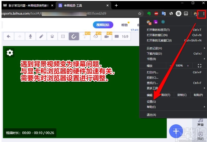
Task: Toggle fullscreen mode icon in menu
Action: coord(200,66)
